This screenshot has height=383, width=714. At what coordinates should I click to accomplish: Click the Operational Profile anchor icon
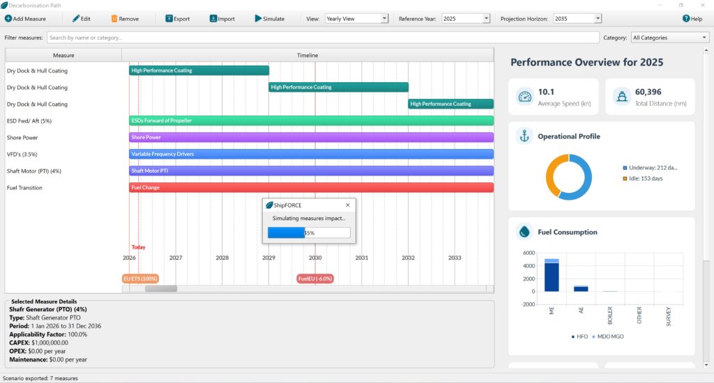(524, 136)
